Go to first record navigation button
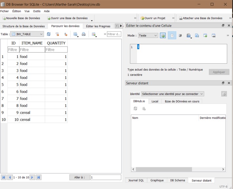Screen dimensions: 233x189 coord(4,177)
